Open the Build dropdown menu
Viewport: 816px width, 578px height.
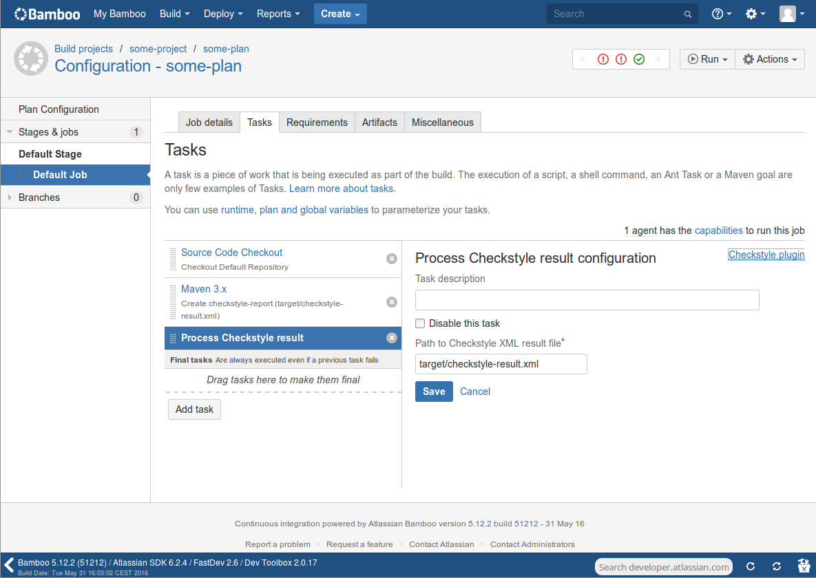[x=174, y=14]
